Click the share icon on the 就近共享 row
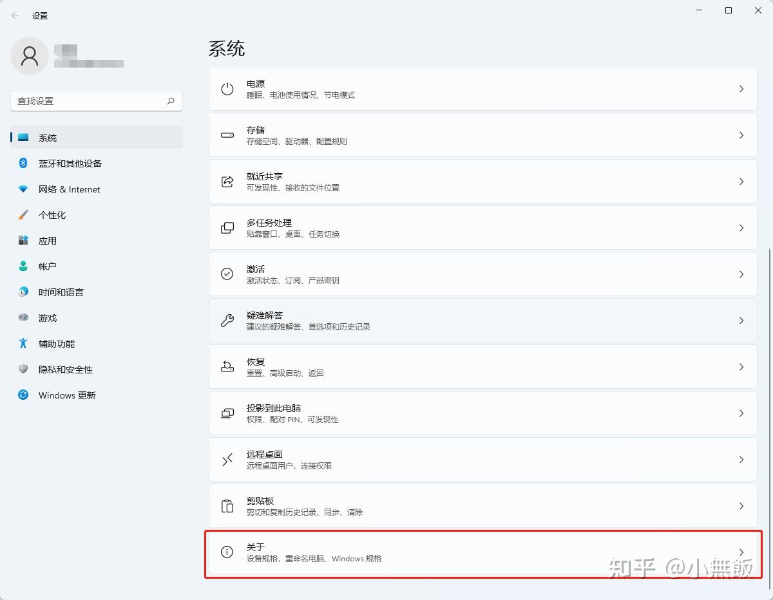773x600 pixels. coord(227,182)
